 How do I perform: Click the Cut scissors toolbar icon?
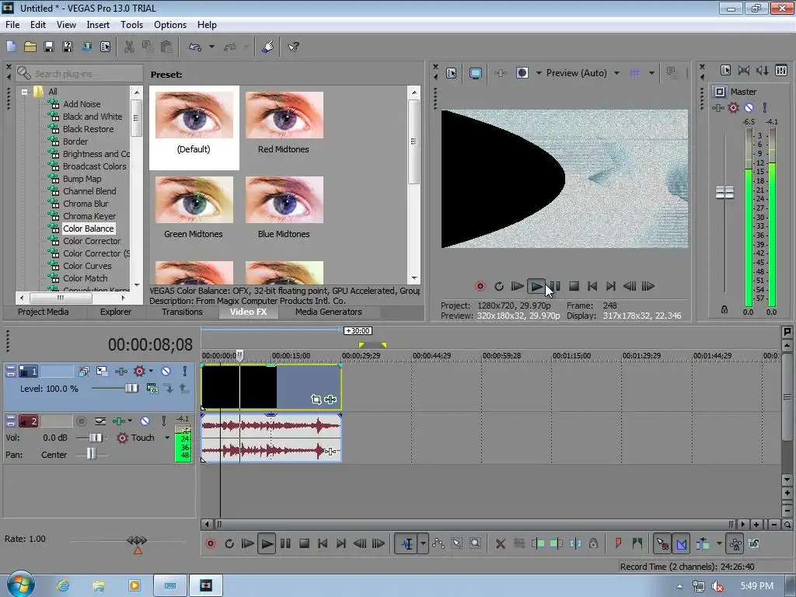point(129,47)
